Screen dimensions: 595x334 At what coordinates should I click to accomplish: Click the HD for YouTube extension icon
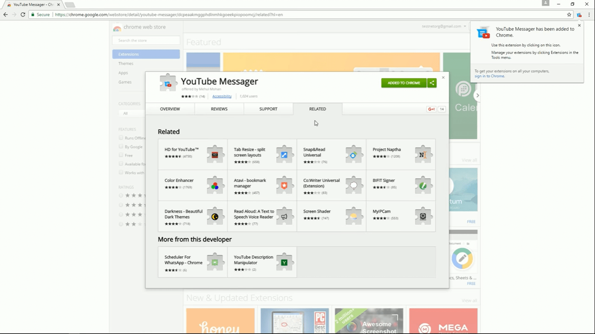[x=215, y=154]
